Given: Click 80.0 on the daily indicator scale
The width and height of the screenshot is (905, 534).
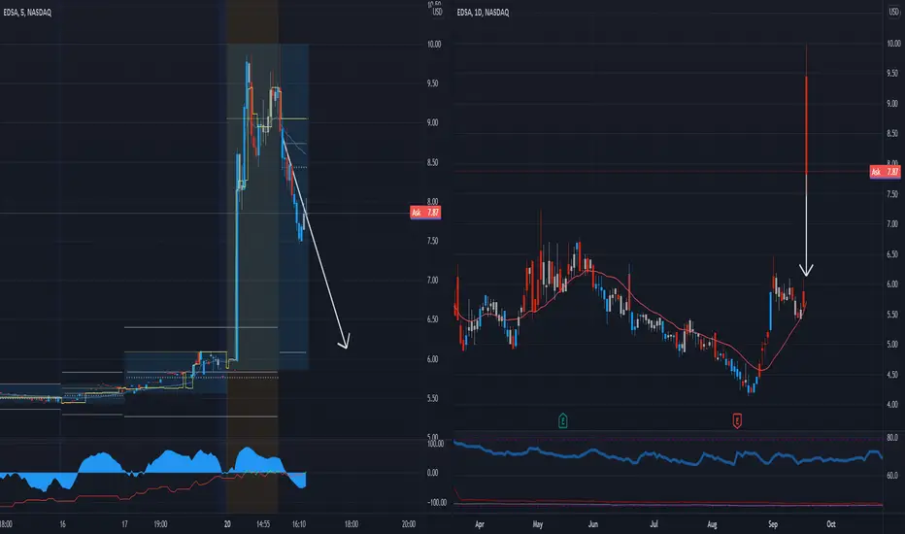Looking at the screenshot, I should click(x=892, y=438).
